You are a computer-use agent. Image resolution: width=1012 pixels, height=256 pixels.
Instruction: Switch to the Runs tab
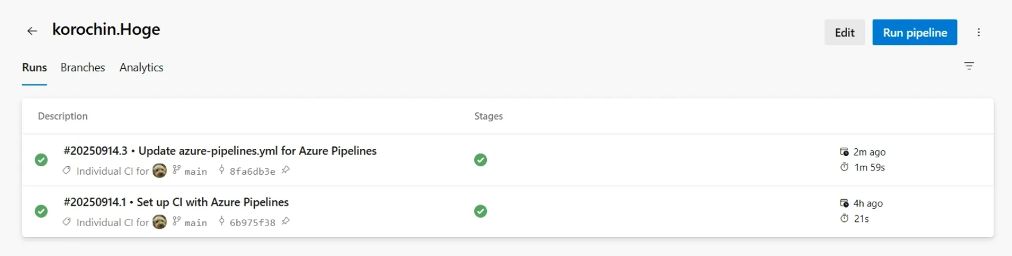(x=35, y=68)
